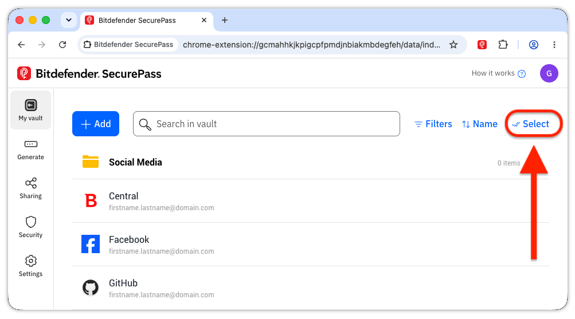Screen dimensions: 575x319
Task: Go to Sharing section
Action: pyautogui.click(x=31, y=188)
